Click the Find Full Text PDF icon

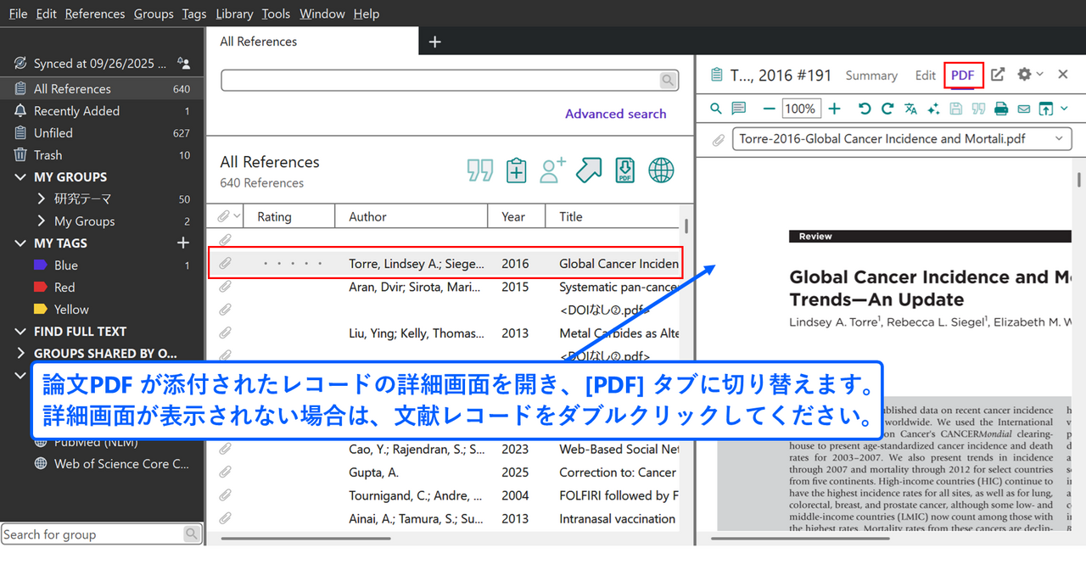pos(624,170)
